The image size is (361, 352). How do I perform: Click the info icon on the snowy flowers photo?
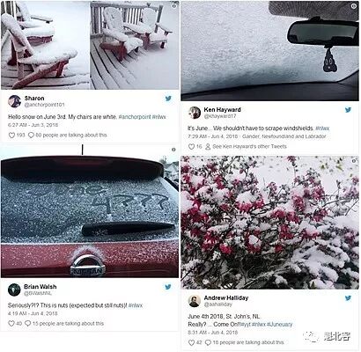pyautogui.click(x=354, y=161)
